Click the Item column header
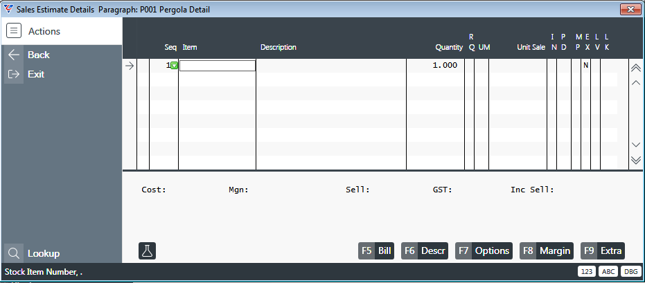 tap(190, 47)
